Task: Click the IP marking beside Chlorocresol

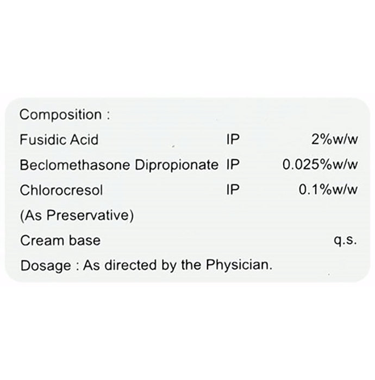Action: point(232,191)
